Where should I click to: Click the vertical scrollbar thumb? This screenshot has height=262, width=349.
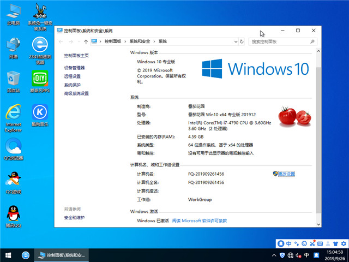tap(318, 140)
